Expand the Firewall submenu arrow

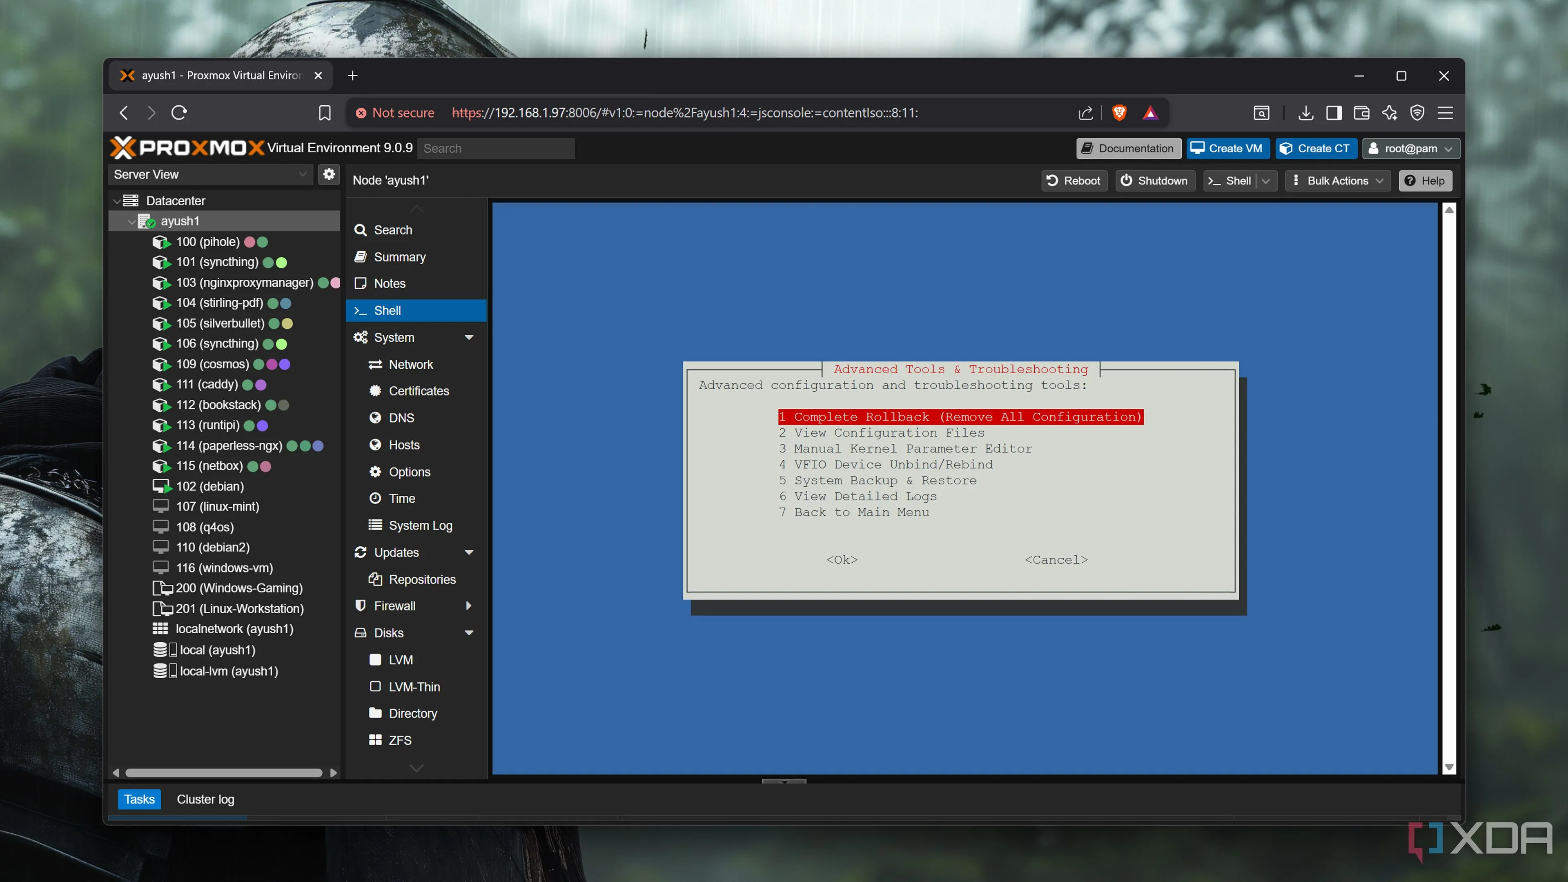click(x=469, y=606)
